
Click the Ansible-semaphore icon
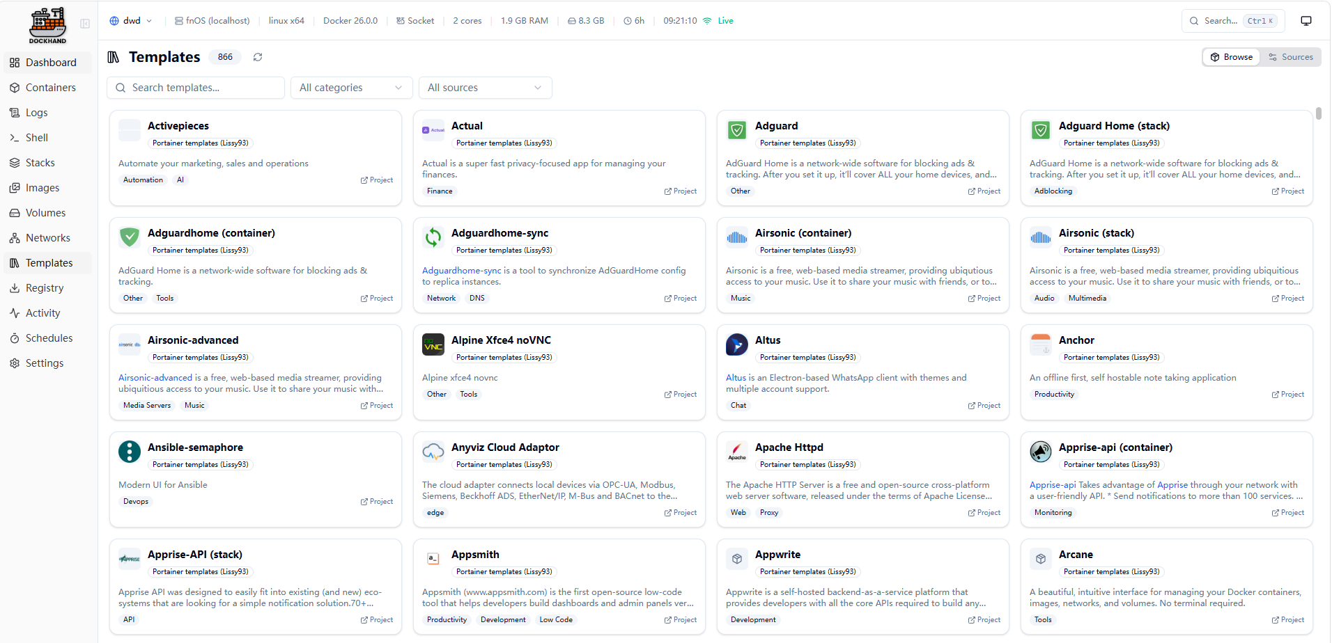130,452
